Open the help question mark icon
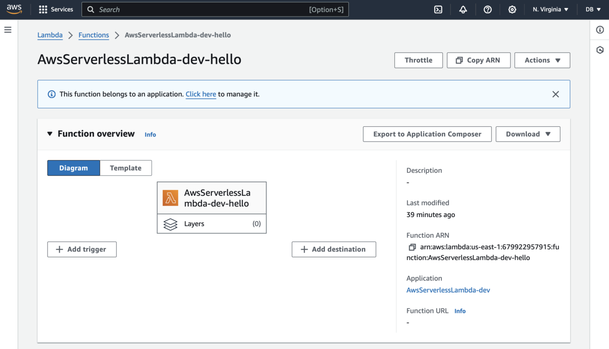The height and width of the screenshot is (349, 609). pyautogui.click(x=488, y=9)
